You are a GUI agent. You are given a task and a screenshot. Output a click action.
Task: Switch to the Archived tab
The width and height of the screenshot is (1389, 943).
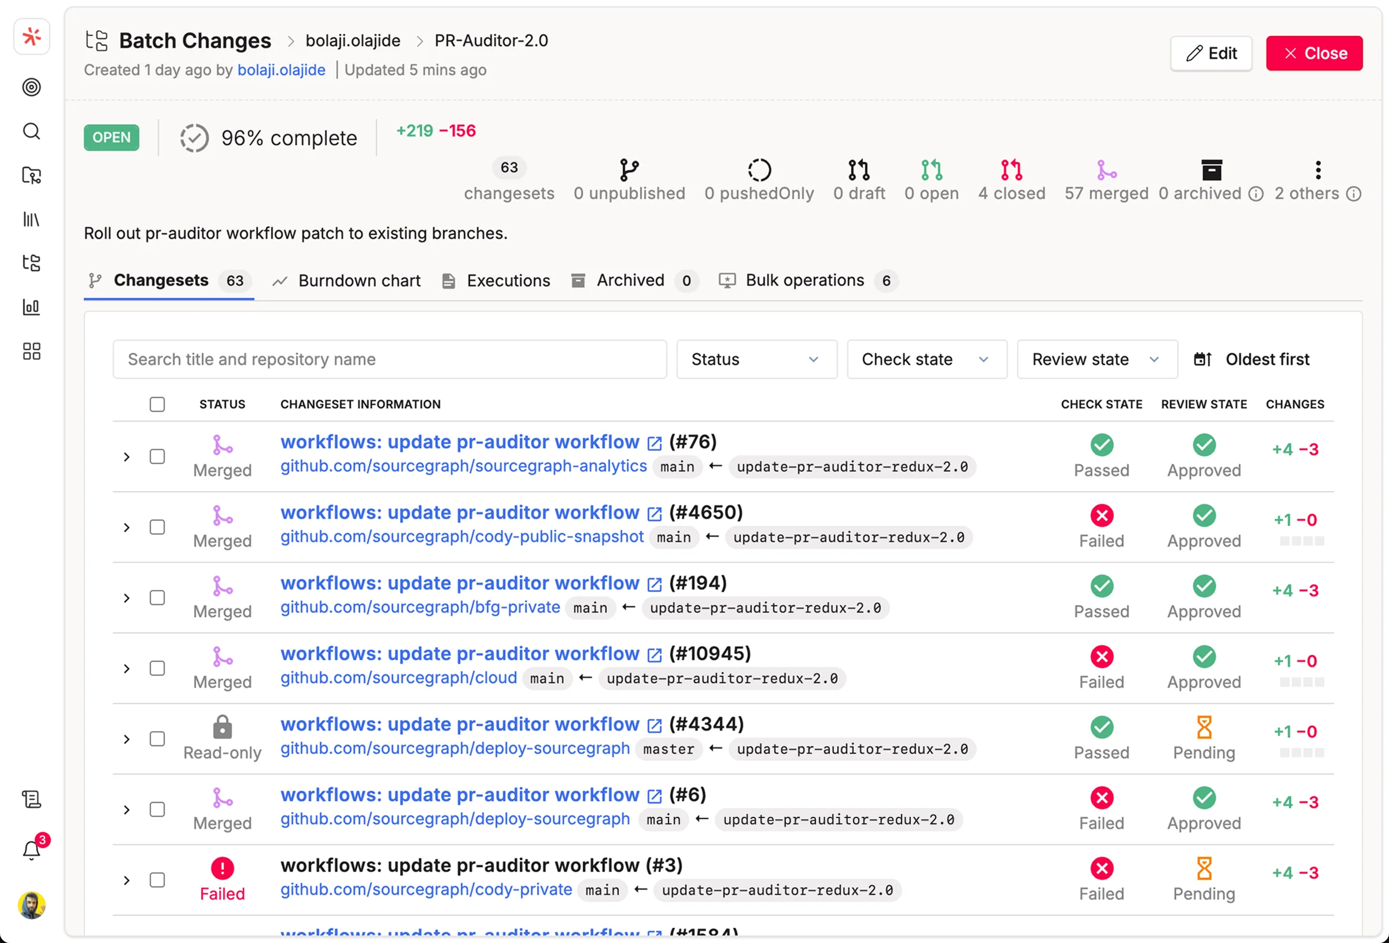[x=635, y=281]
